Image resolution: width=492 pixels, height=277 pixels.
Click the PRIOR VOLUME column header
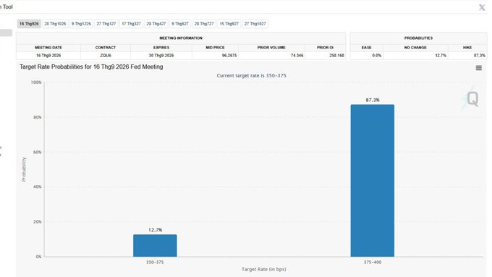[271, 47]
